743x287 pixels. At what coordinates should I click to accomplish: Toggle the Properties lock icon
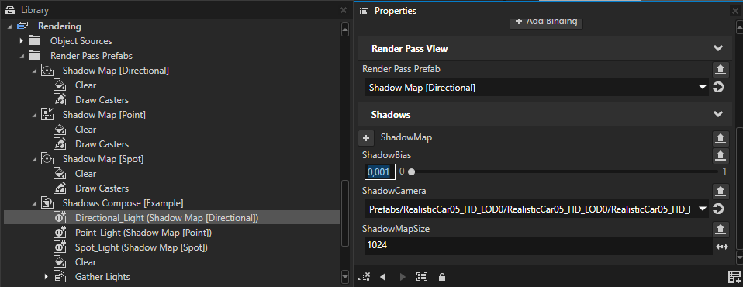[441, 277]
